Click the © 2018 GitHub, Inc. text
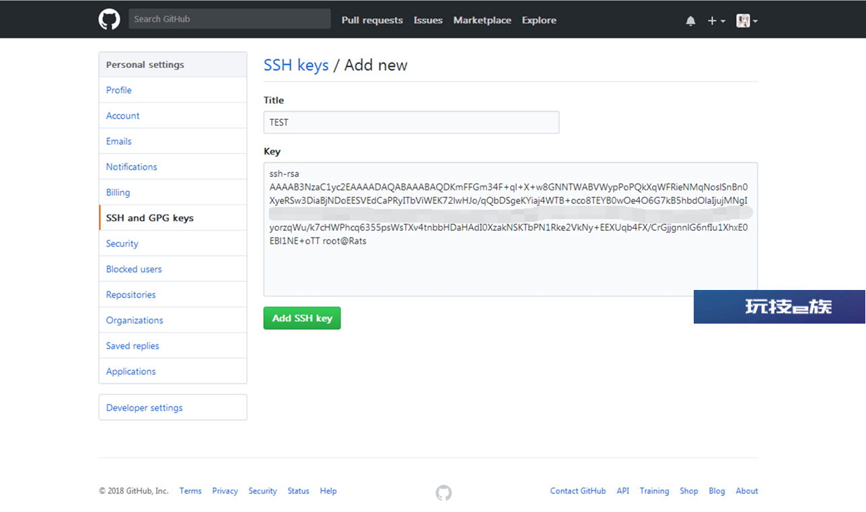 [133, 491]
